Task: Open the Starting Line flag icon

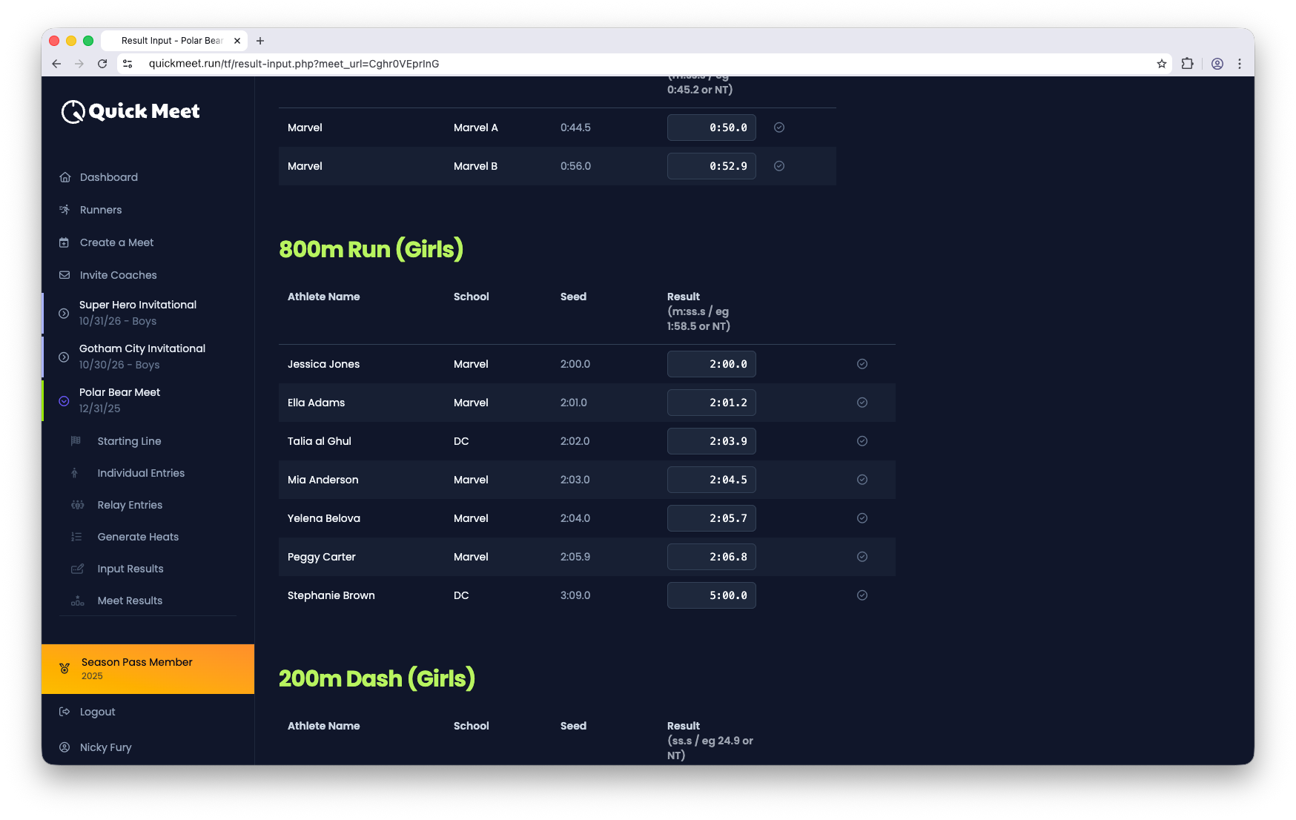Action: coord(75,440)
